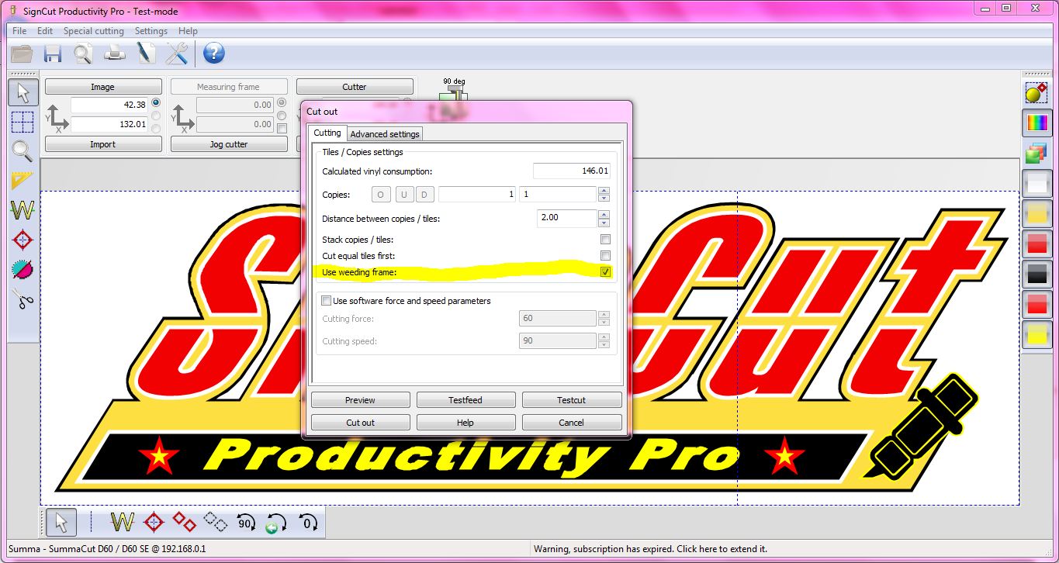Select the white color swatch
Image resolution: width=1059 pixels, height=563 pixels.
[1037, 185]
